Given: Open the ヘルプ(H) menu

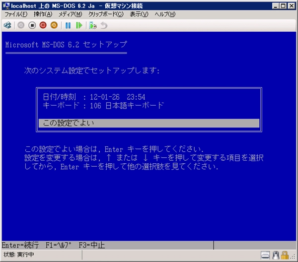Looking at the screenshot, I should point(165,14).
